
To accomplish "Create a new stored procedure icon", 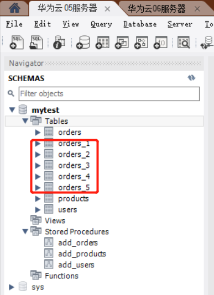I will click(141, 43).
